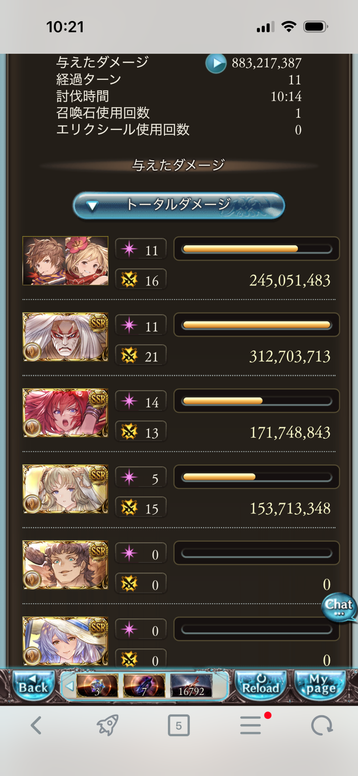Open the トータルダメージ dropdown

click(179, 205)
